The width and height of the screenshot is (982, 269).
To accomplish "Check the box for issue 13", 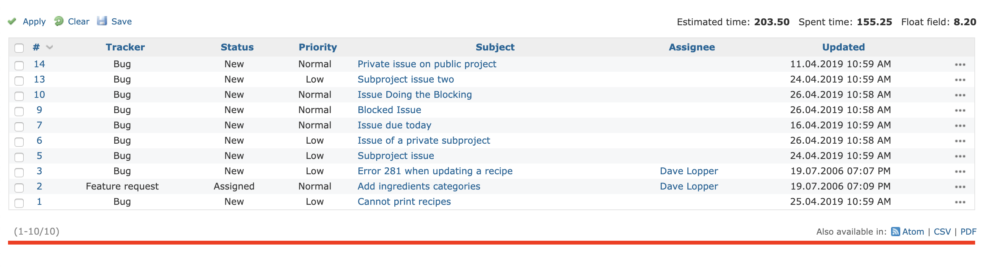I will pyautogui.click(x=19, y=81).
